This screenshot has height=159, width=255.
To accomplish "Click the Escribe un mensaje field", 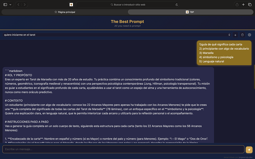I will (x=123, y=149).
